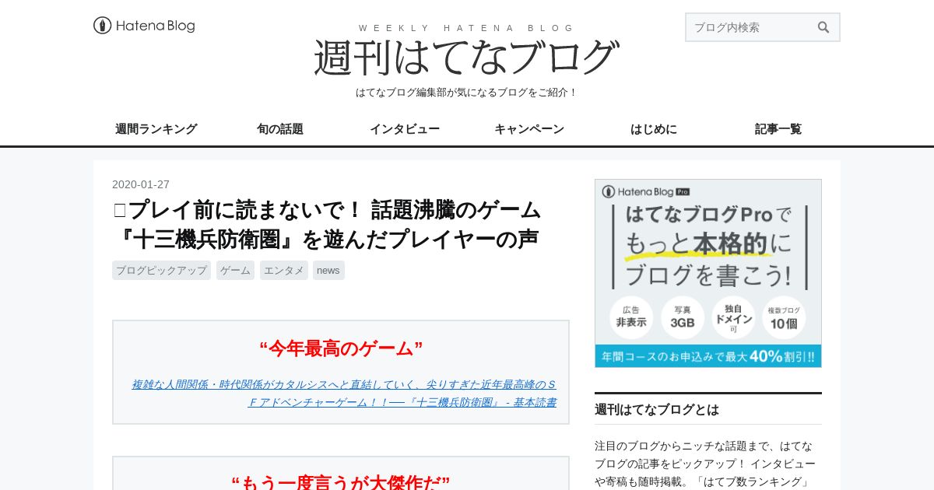The width and height of the screenshot is (934, 490).
Task: Open the 旬の話題 menu item
Action: (280, 129)
